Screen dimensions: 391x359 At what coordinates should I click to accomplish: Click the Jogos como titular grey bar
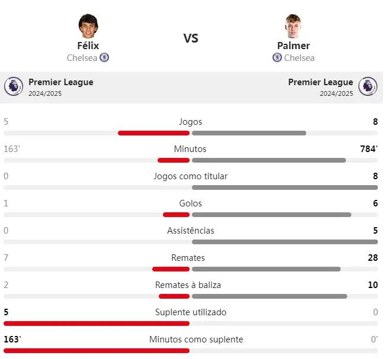[285, 187]
